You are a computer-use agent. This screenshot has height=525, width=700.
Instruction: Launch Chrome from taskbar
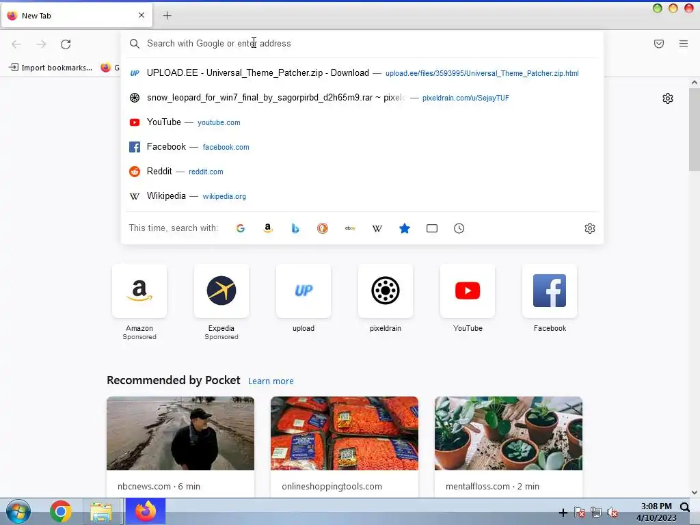(61, 511)
